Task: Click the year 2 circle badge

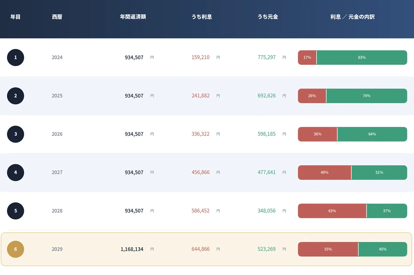Action: pos(16,96)
